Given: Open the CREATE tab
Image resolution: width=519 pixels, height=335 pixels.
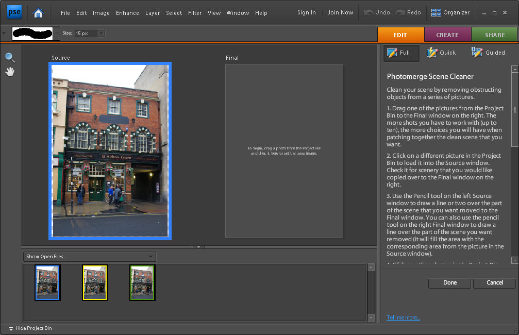Looking at the screenshot, I should (447, 35).
